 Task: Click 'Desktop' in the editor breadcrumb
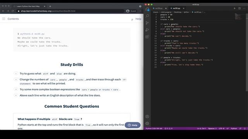coord(177,12)
